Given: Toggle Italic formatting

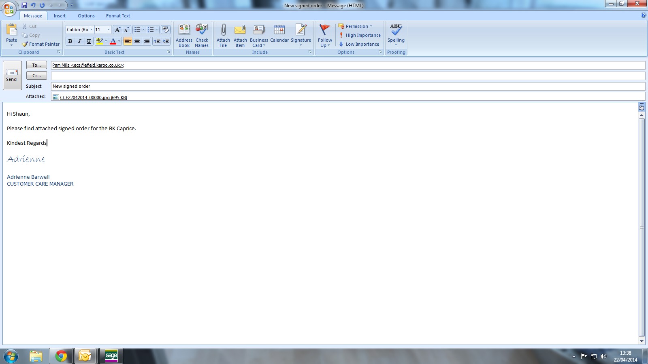Looking at the screenshot, I should [x=79, y=41].
